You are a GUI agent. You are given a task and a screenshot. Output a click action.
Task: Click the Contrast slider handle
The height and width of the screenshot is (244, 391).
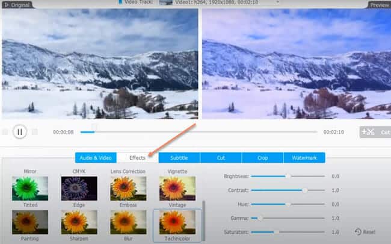click(x=304, y=190)
